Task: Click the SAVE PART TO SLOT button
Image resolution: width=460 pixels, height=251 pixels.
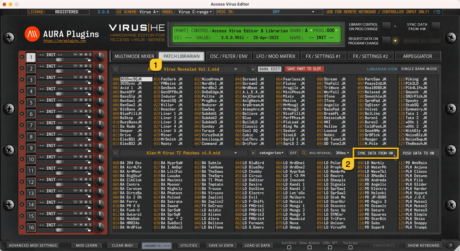Action: (304, 69)
